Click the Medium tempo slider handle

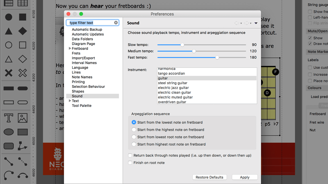(194, 51)
